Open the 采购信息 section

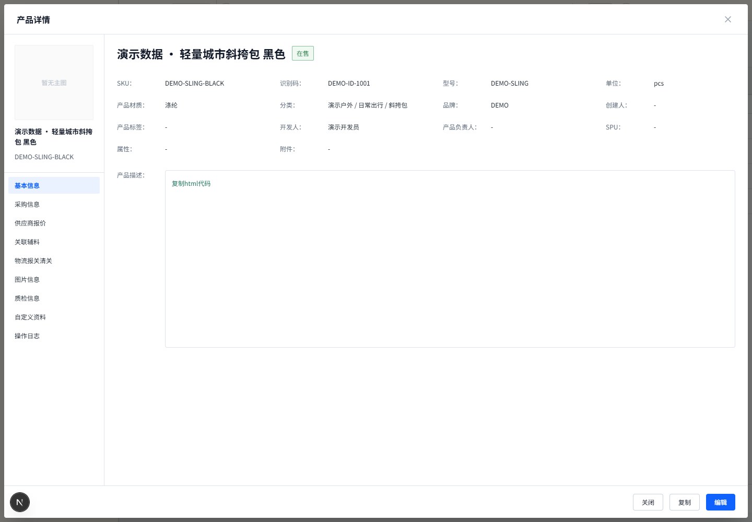click(x=54, y=204)
